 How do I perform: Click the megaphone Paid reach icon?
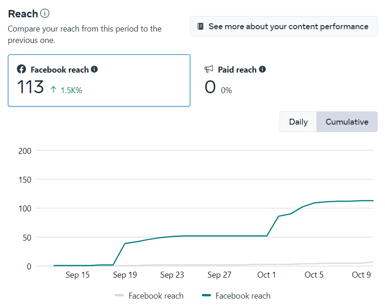click(x=209, y=69)
